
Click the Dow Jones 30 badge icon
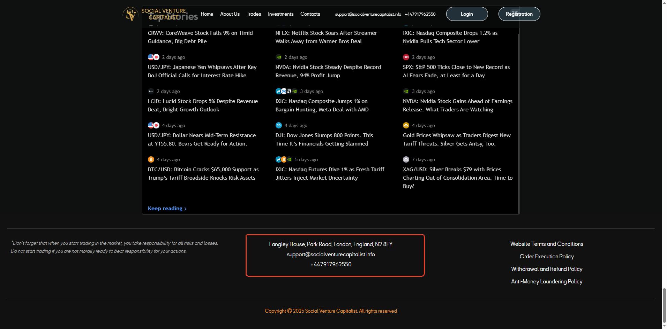(278, 125)
